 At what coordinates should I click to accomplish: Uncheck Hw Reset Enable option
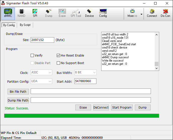click(x=59, y=56)
